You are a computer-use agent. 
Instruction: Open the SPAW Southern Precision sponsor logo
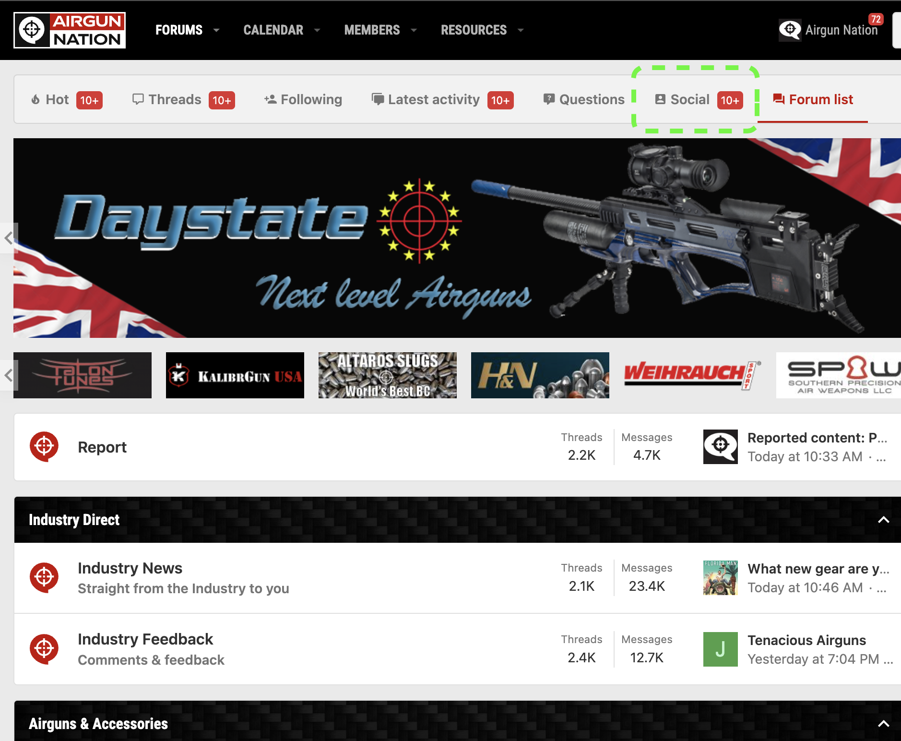point(839,375)
